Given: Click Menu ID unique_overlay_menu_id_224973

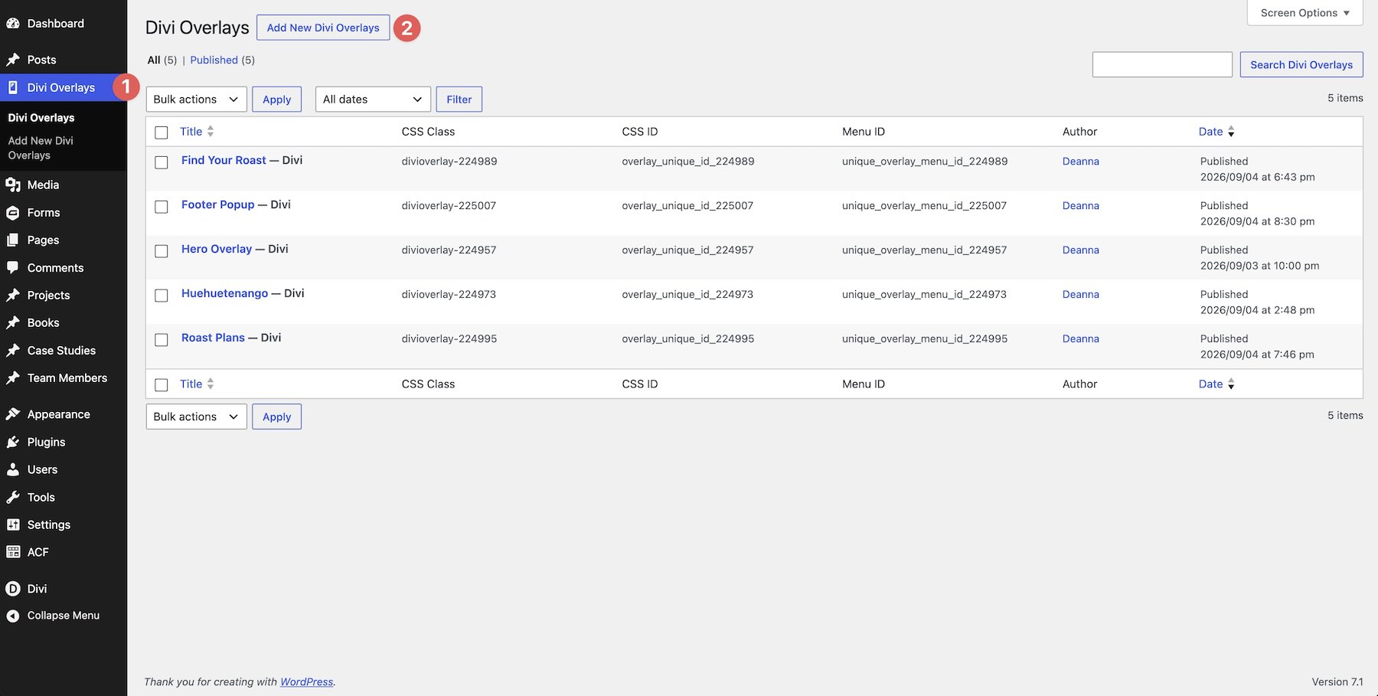Looking at the screenshot, I should coord(924,295).
